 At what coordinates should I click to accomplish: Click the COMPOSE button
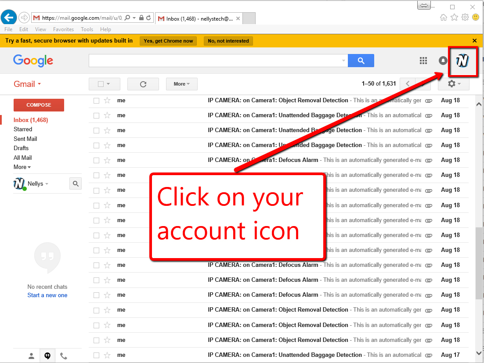pos(39,105)
